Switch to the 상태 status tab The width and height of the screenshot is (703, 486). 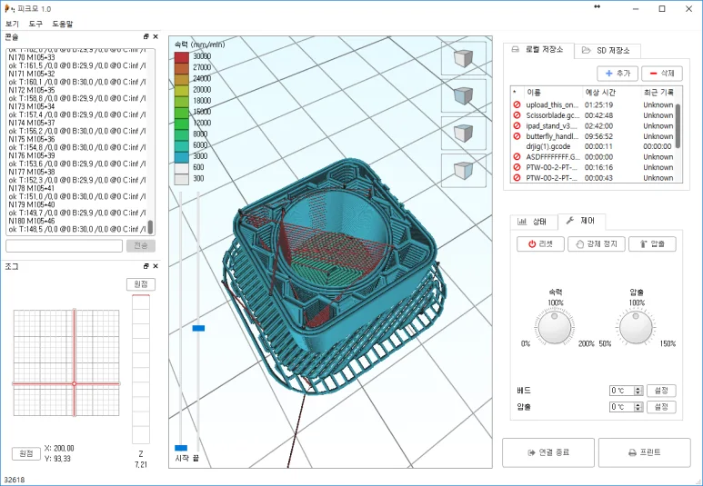[x=534, y=222]
